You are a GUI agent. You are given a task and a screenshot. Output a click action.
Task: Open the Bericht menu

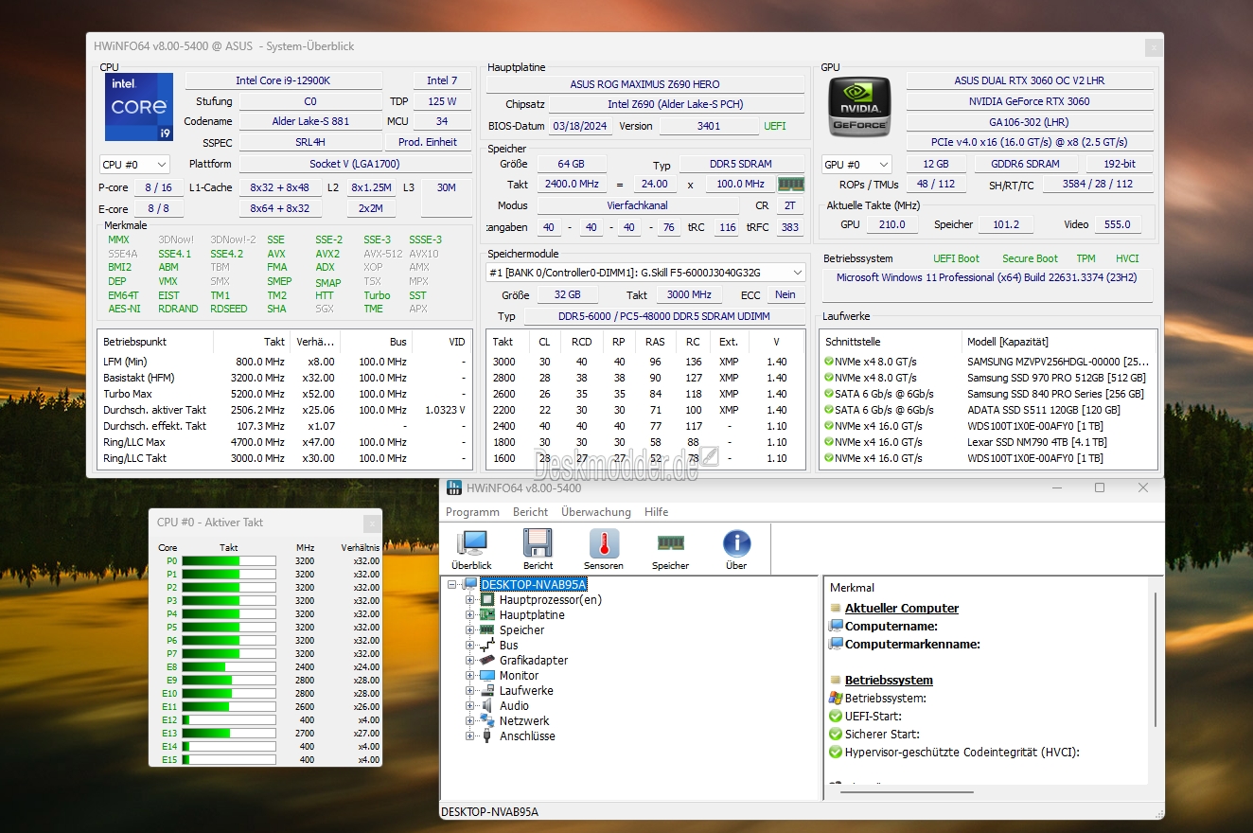[x=530, y=512]
